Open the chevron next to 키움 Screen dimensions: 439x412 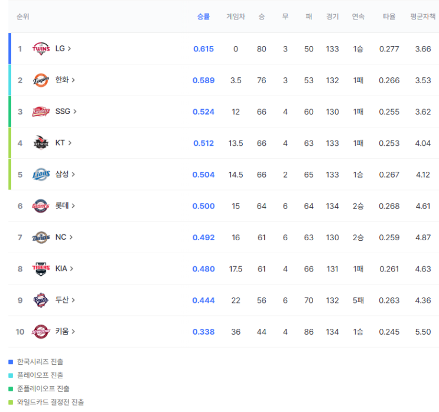pos(73,332)
